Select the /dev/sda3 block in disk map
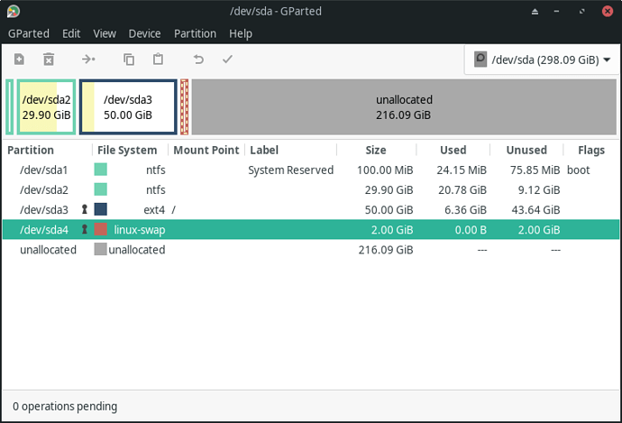 [128, 107]
